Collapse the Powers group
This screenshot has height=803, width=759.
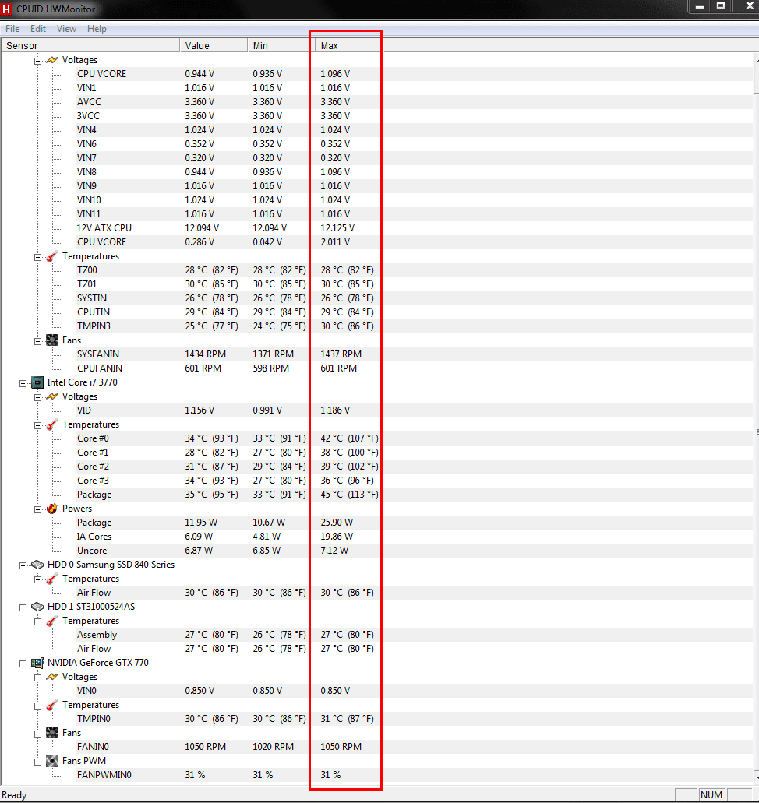pos(37,509)
